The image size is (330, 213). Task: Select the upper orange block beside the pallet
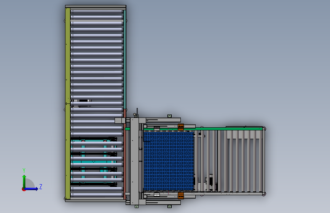tap(181, 127)
